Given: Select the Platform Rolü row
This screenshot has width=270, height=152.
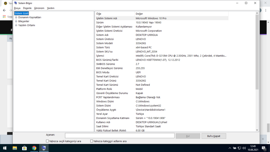Looking at the screenshot, I should [162, 89].
